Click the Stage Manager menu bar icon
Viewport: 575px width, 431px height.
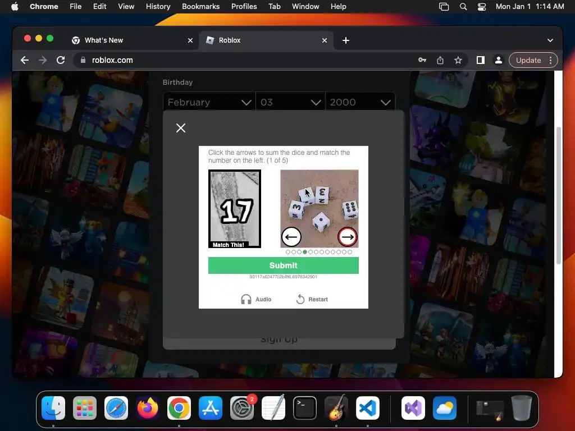(x=444, y=7)
